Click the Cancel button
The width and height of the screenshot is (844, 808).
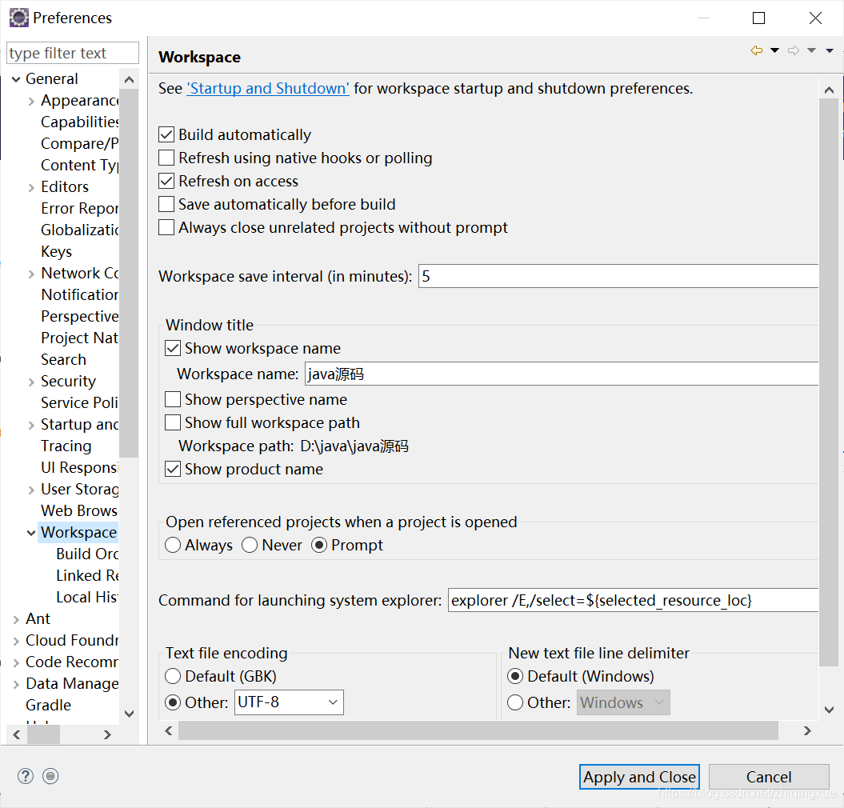pos(769,777)
